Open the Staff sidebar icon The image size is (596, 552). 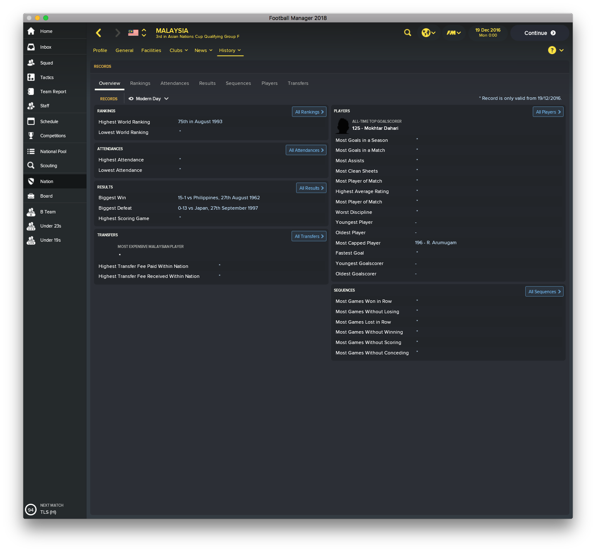pos(31,106)
